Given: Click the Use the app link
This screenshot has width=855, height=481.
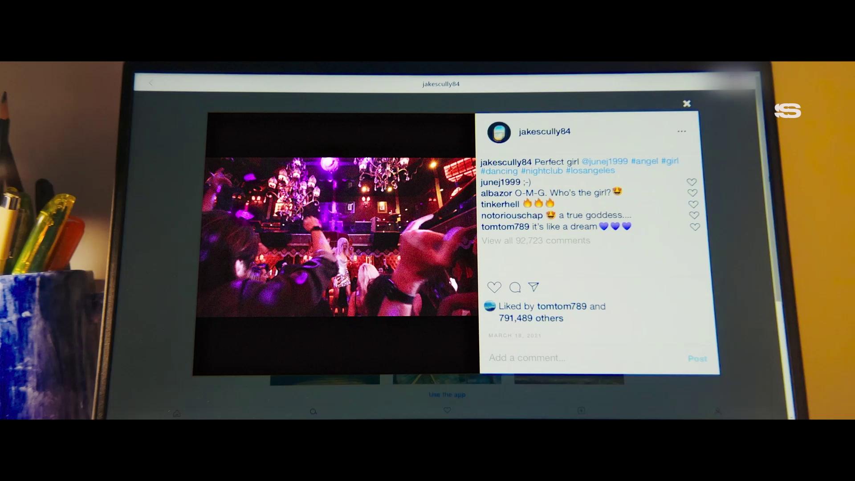Looking at the screenshot, I should (x=447, y=395).
